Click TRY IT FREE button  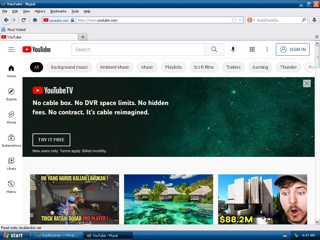coord(51,140)
